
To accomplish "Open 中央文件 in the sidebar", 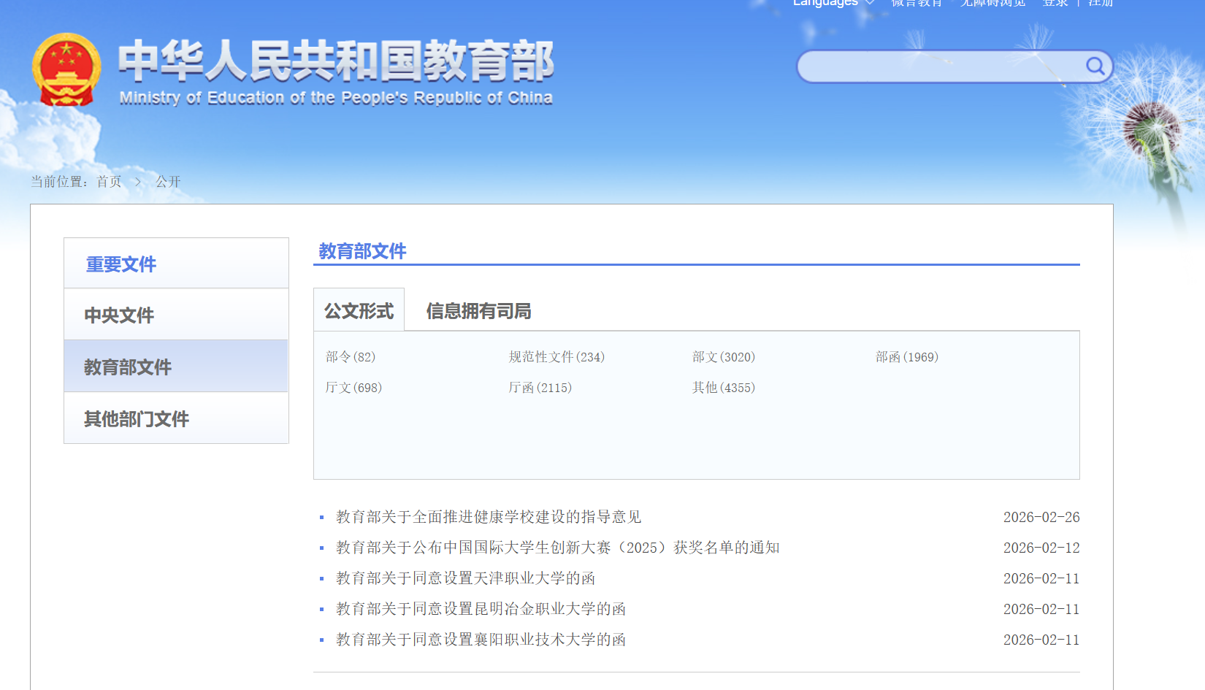I will click(119, 315).
